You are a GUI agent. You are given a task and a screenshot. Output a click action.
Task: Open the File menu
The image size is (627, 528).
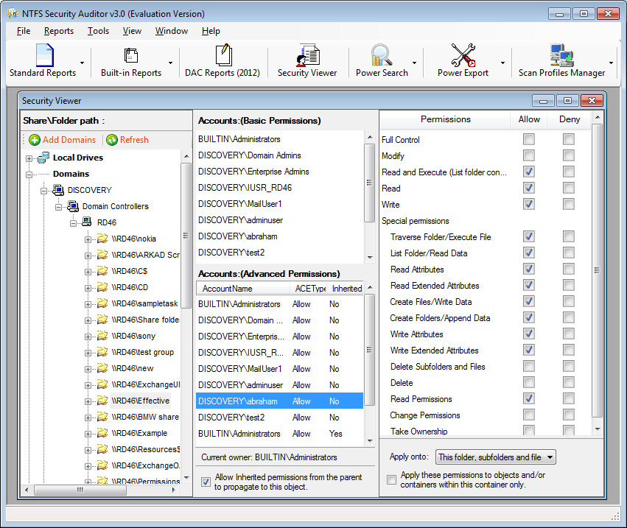pyautogui.click(x=24, y=31)
